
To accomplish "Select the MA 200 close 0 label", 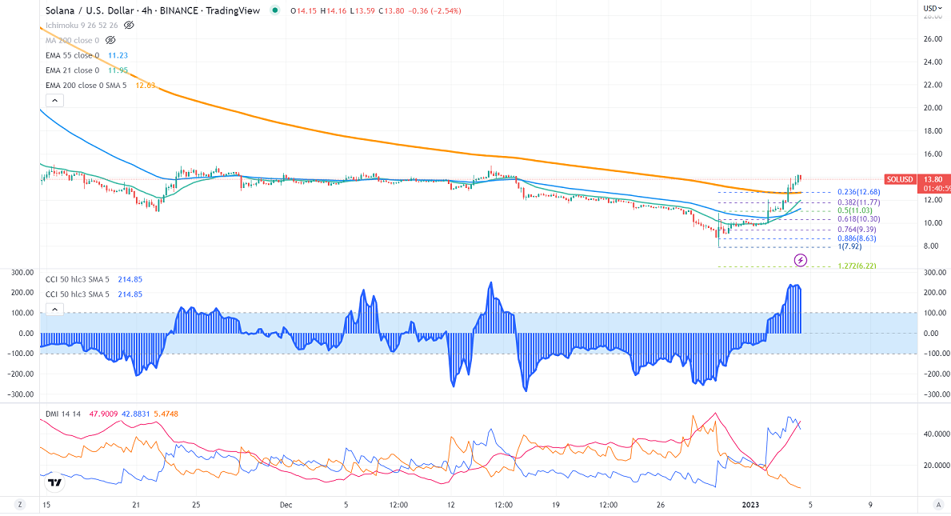I will 72,40.
